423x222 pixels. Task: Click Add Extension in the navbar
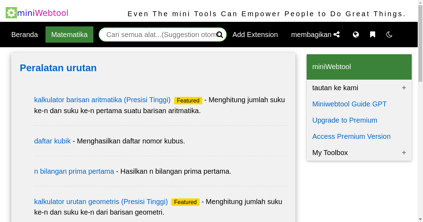coord(255,35)
